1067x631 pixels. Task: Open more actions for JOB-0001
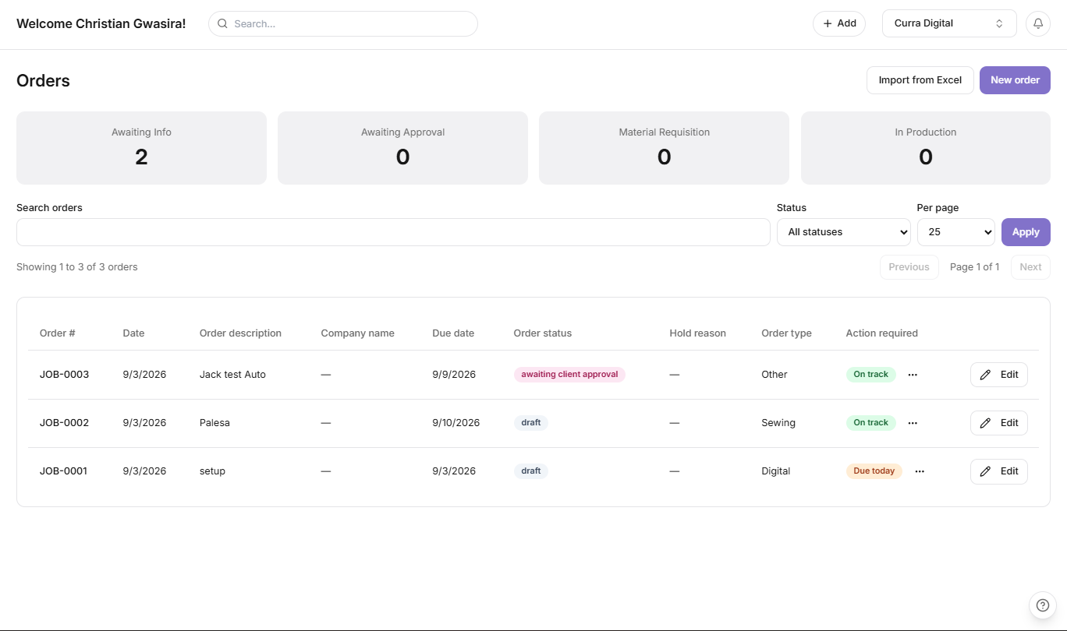point(920,471)
